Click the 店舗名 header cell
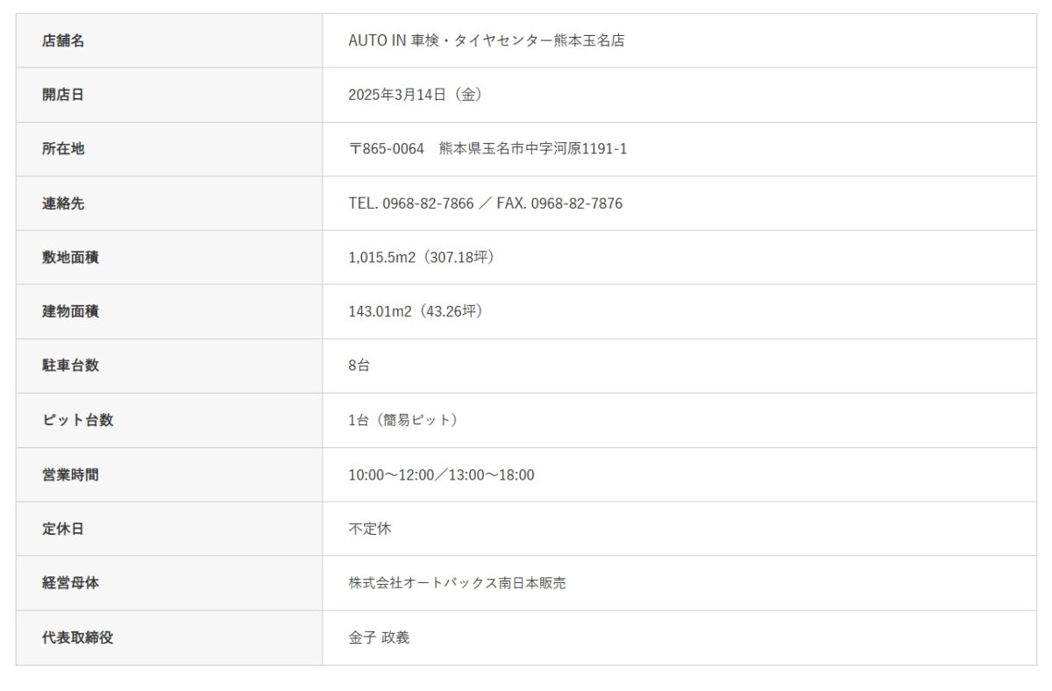 pyautogui.click(x=63, y=40)
